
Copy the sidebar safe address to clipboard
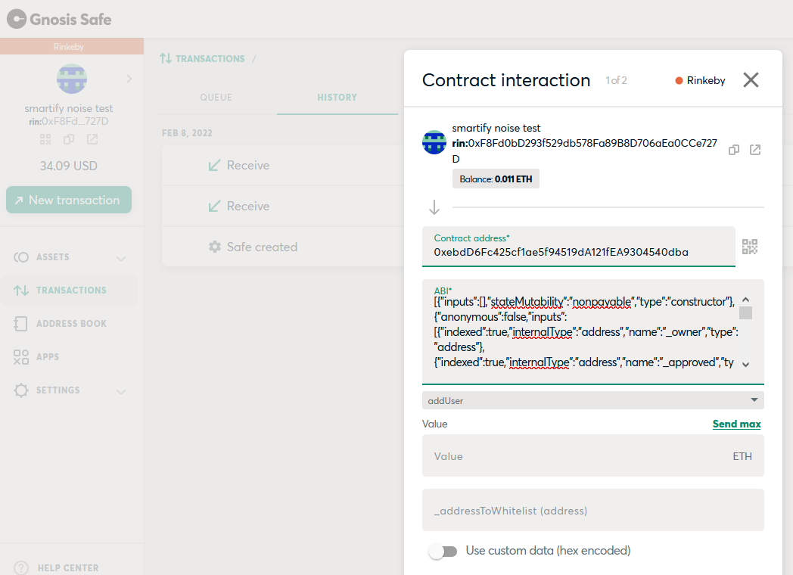pos(69,139)
